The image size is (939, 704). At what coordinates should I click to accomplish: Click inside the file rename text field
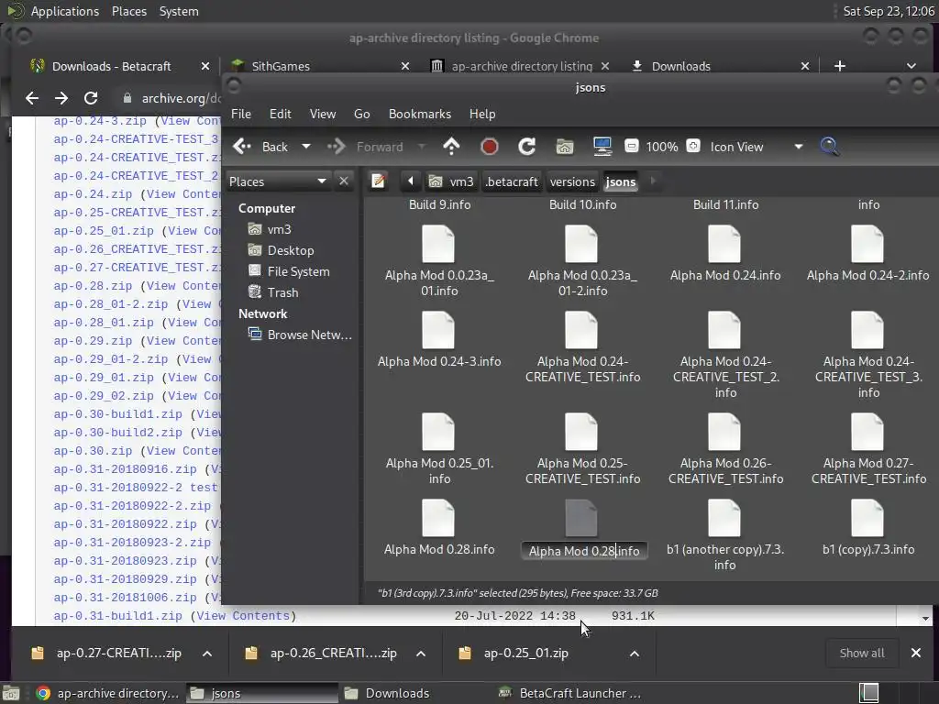[584, 551]
